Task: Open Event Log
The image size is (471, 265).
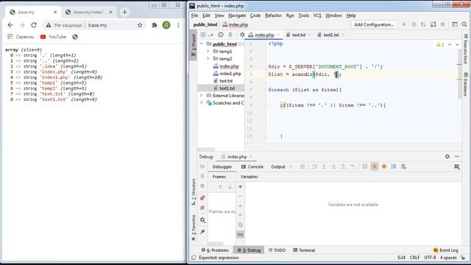Action: point(446,250)
